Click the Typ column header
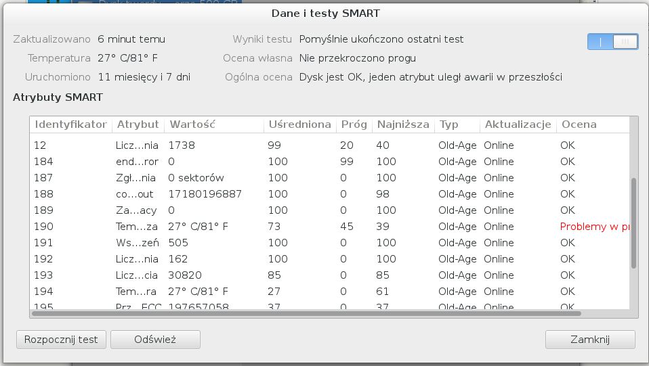The image size is (649, 366). 457,124
